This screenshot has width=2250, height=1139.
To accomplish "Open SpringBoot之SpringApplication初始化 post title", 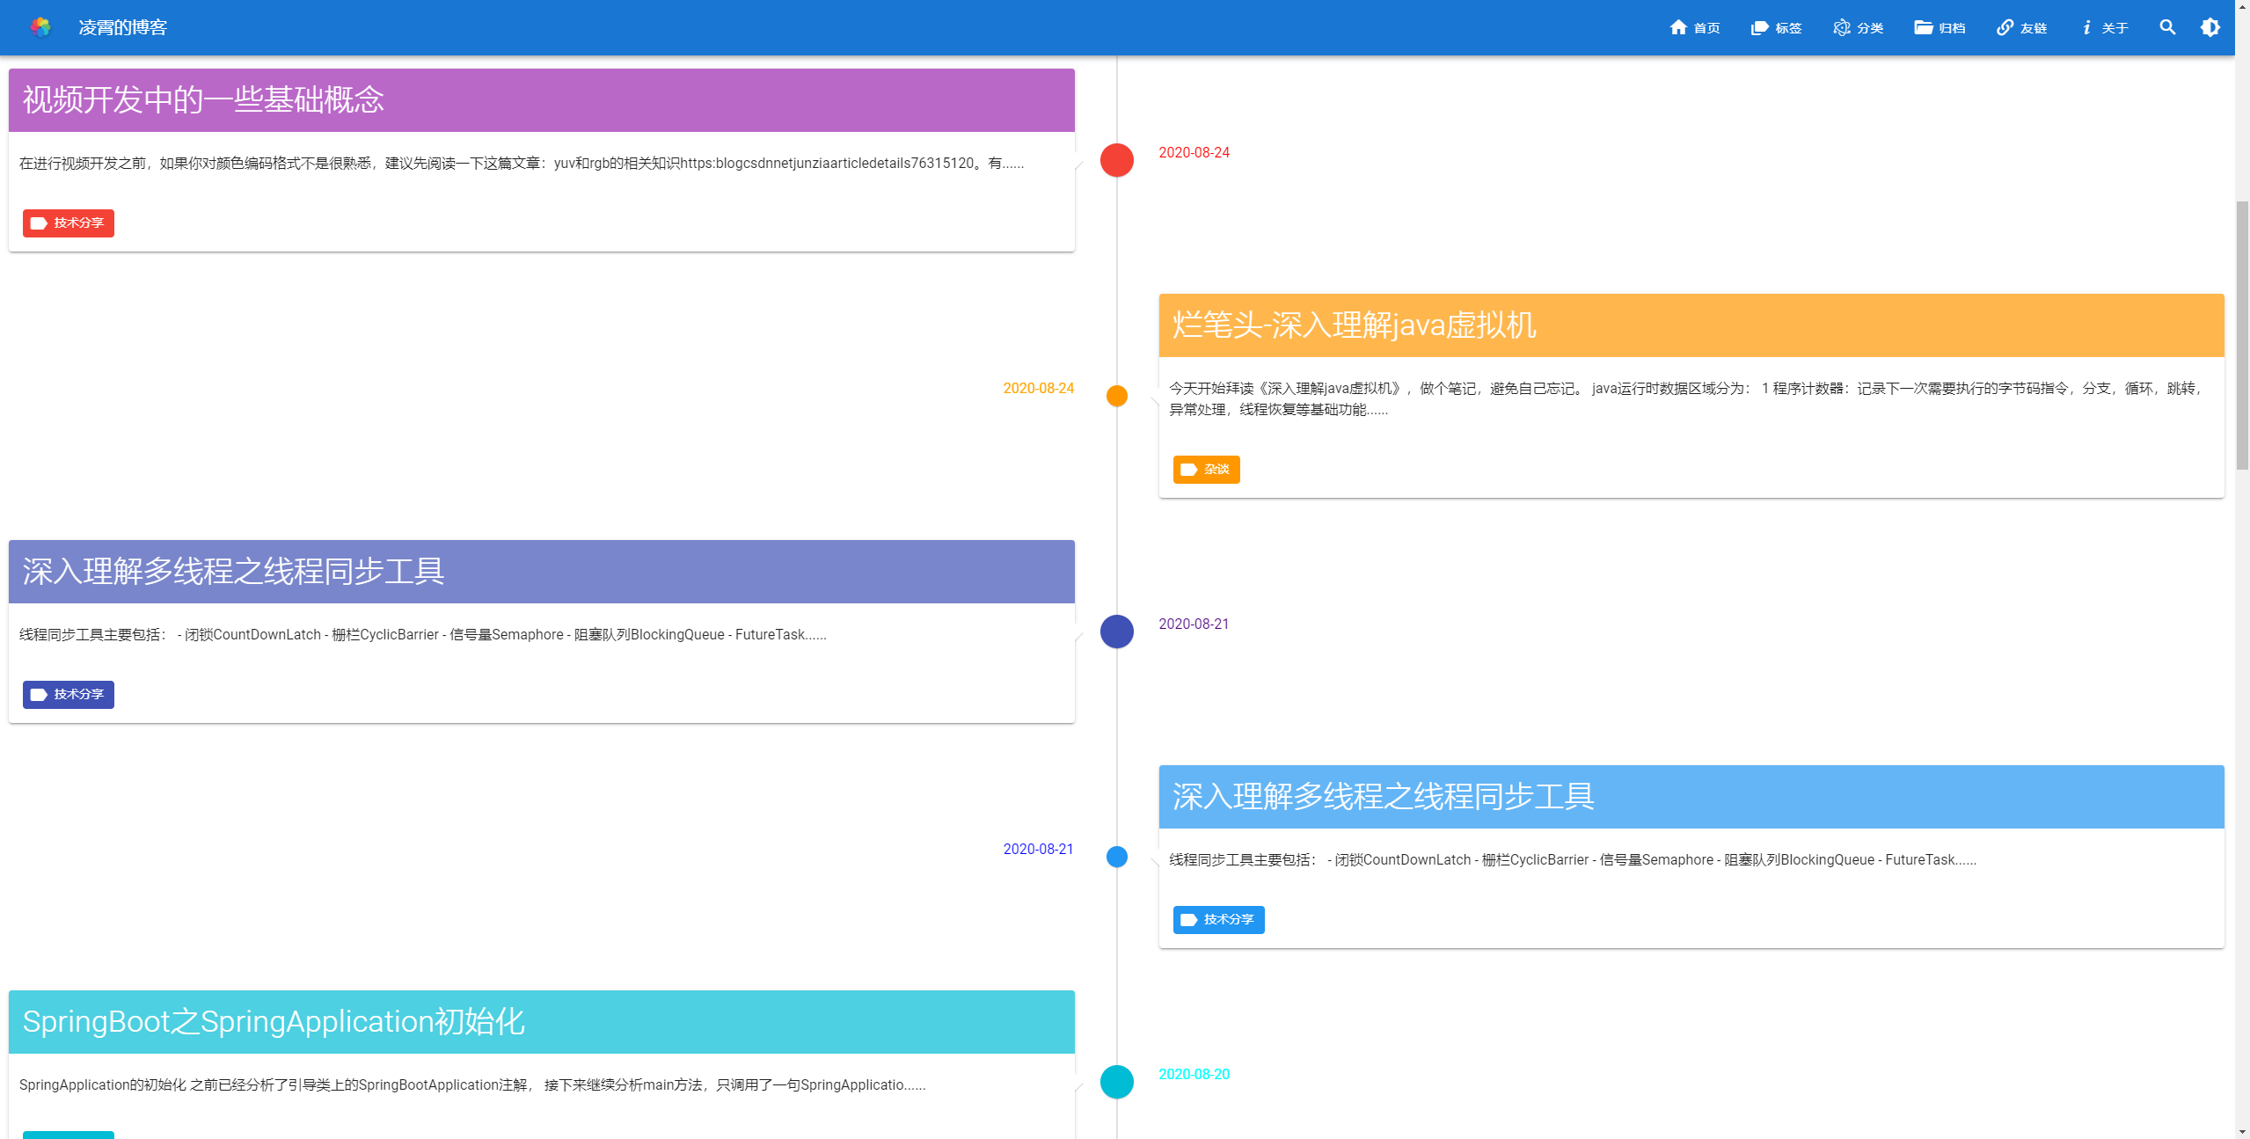I will [x=274, y=1022].
